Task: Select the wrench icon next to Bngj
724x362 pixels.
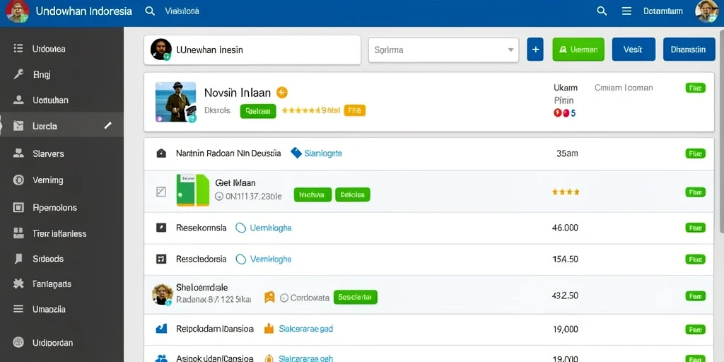Action: pos(18,74)
